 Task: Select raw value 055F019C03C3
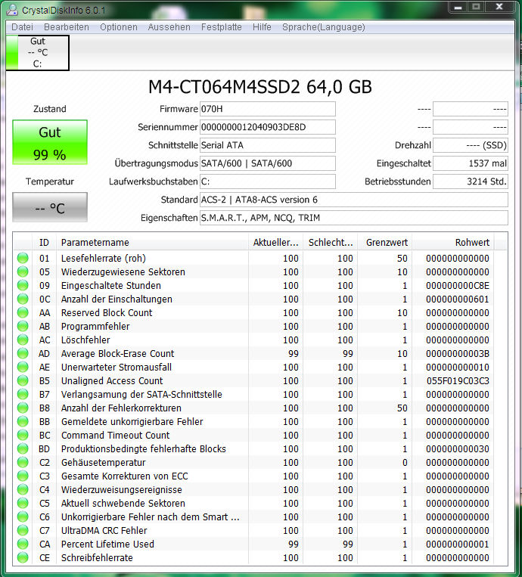tap(458, 380)
